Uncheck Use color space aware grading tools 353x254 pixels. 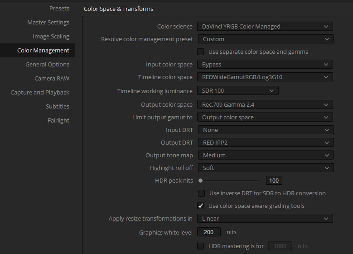(201, 206)
